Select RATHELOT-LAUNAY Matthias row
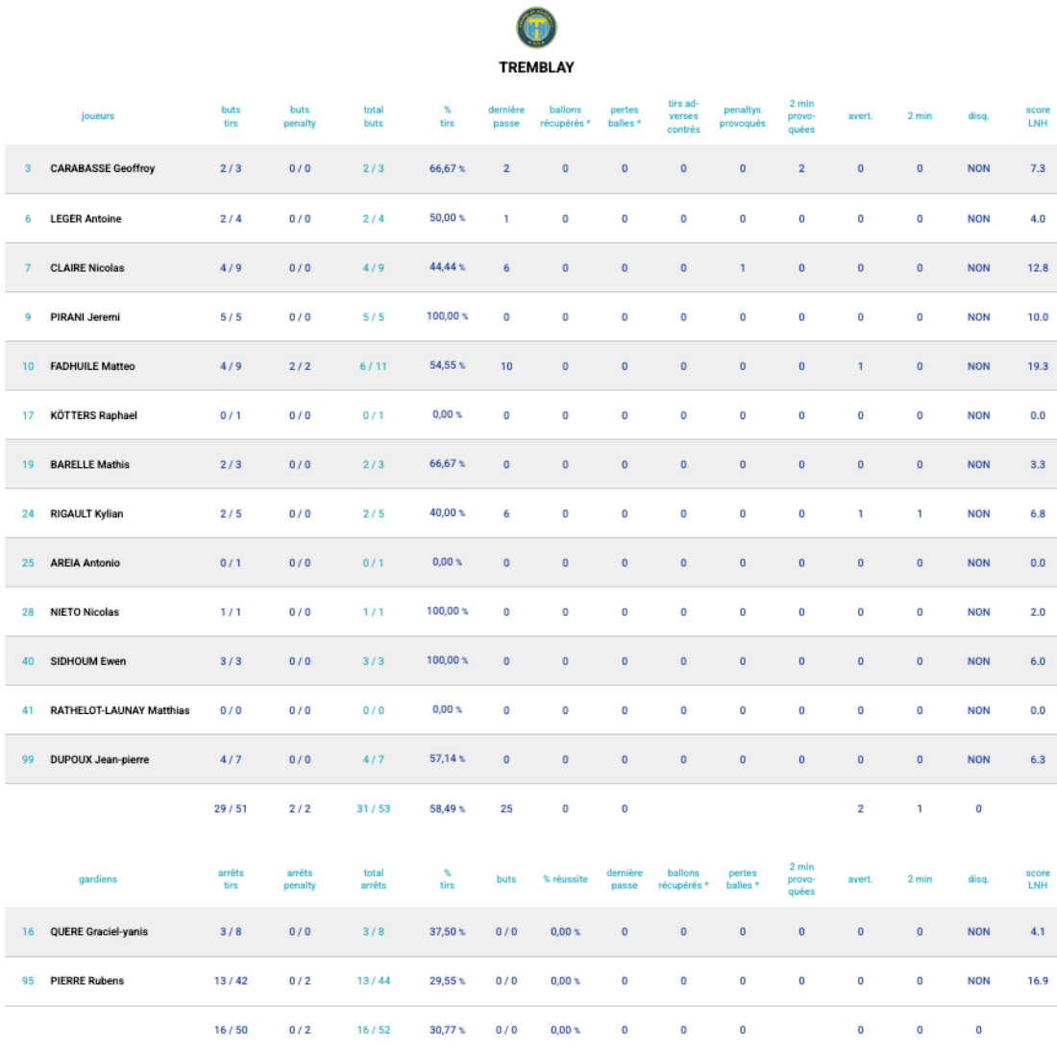The image size is (1057, 1057). 119,711
